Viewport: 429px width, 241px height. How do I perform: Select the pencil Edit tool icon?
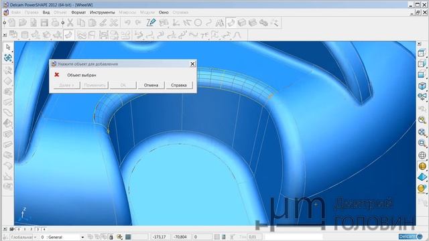[151, 23]
